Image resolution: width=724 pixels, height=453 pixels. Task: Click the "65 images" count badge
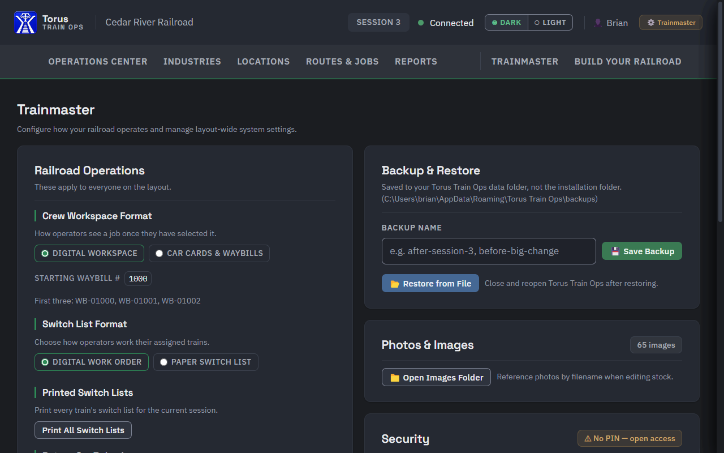point(656,345)
